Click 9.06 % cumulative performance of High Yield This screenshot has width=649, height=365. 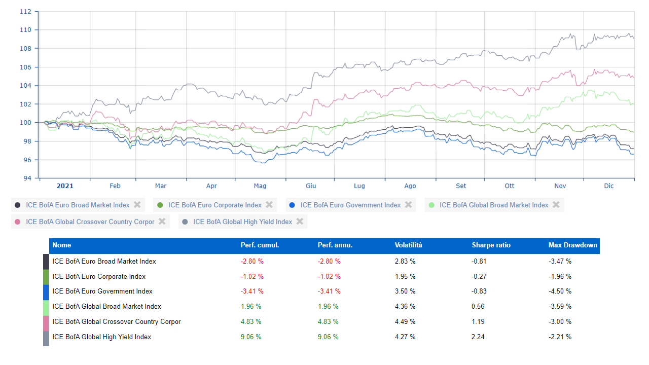coord(251,337)
